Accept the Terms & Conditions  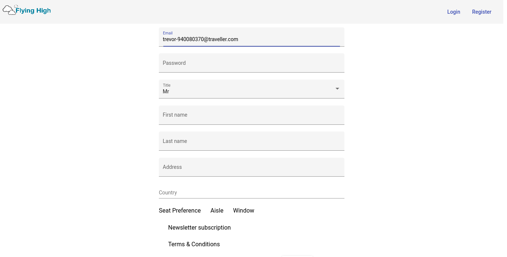click(194, 244)
